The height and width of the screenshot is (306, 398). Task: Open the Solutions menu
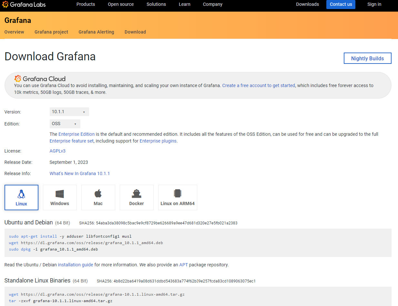(x=156, y=4)
